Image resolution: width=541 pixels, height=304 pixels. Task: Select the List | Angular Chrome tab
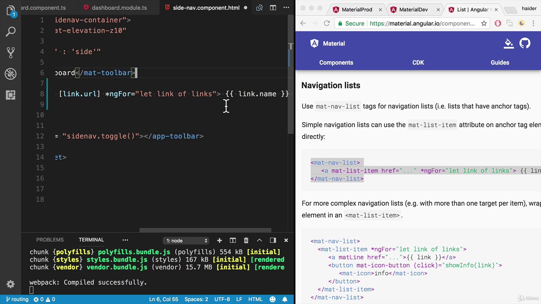(473, 9)
